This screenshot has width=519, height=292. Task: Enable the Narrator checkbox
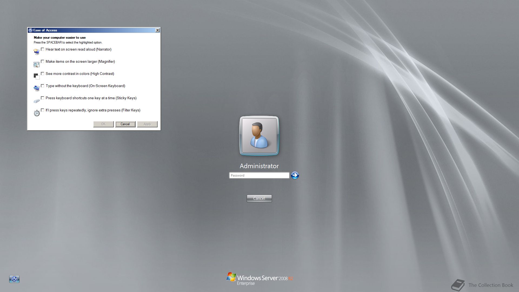(42, 49)
